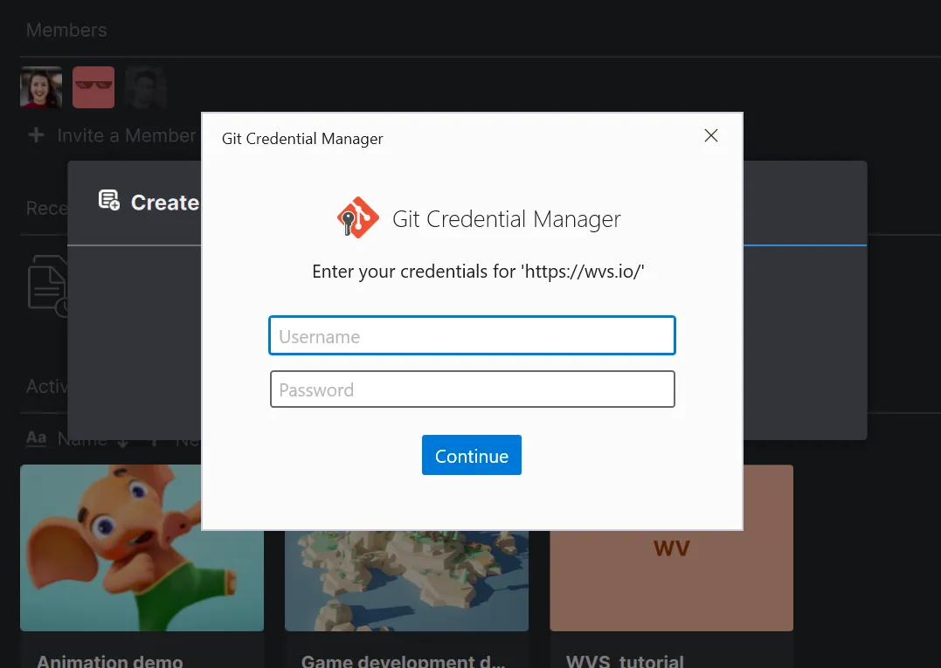Click the dimmed third member avatar
Screen dimensions: 941x668
pos(145,86)
